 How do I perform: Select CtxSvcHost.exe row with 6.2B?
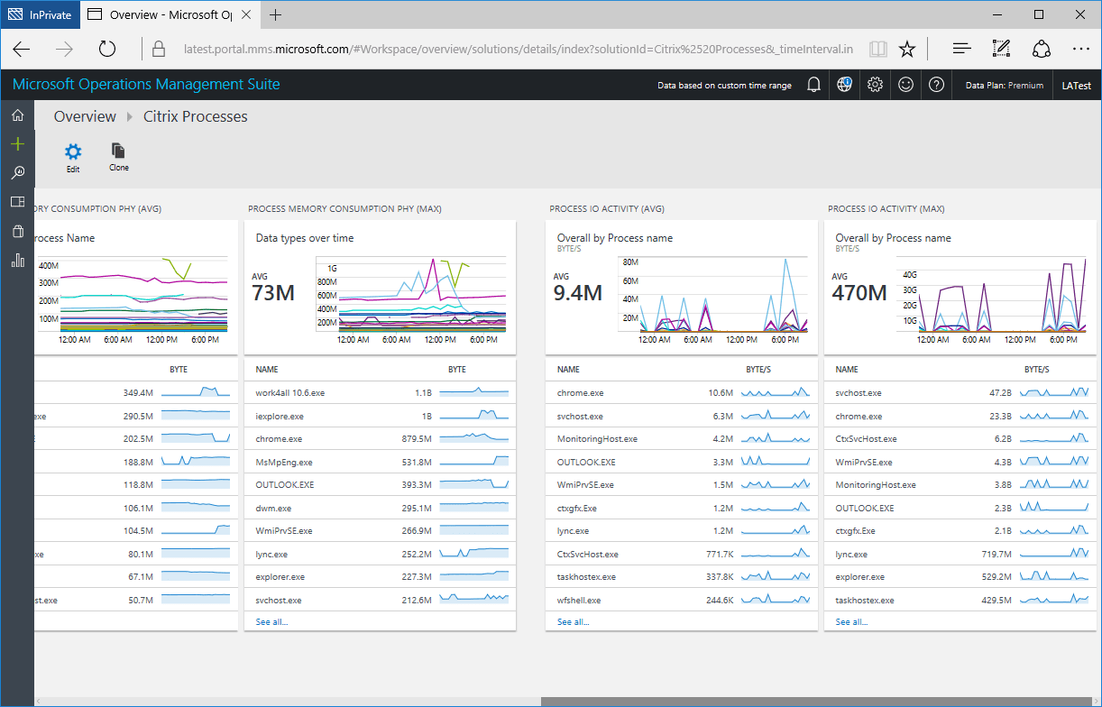point(960,439)
